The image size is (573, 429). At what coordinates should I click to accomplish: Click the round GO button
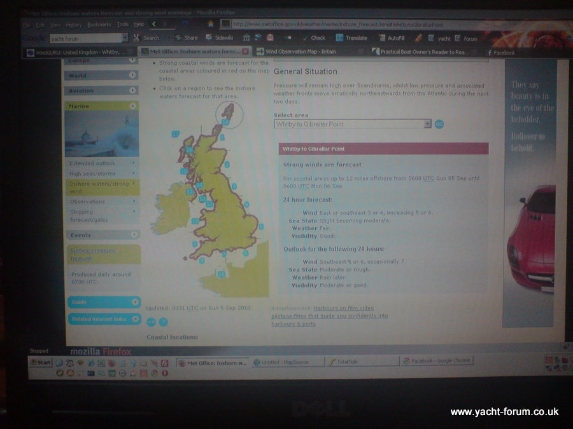439,124
